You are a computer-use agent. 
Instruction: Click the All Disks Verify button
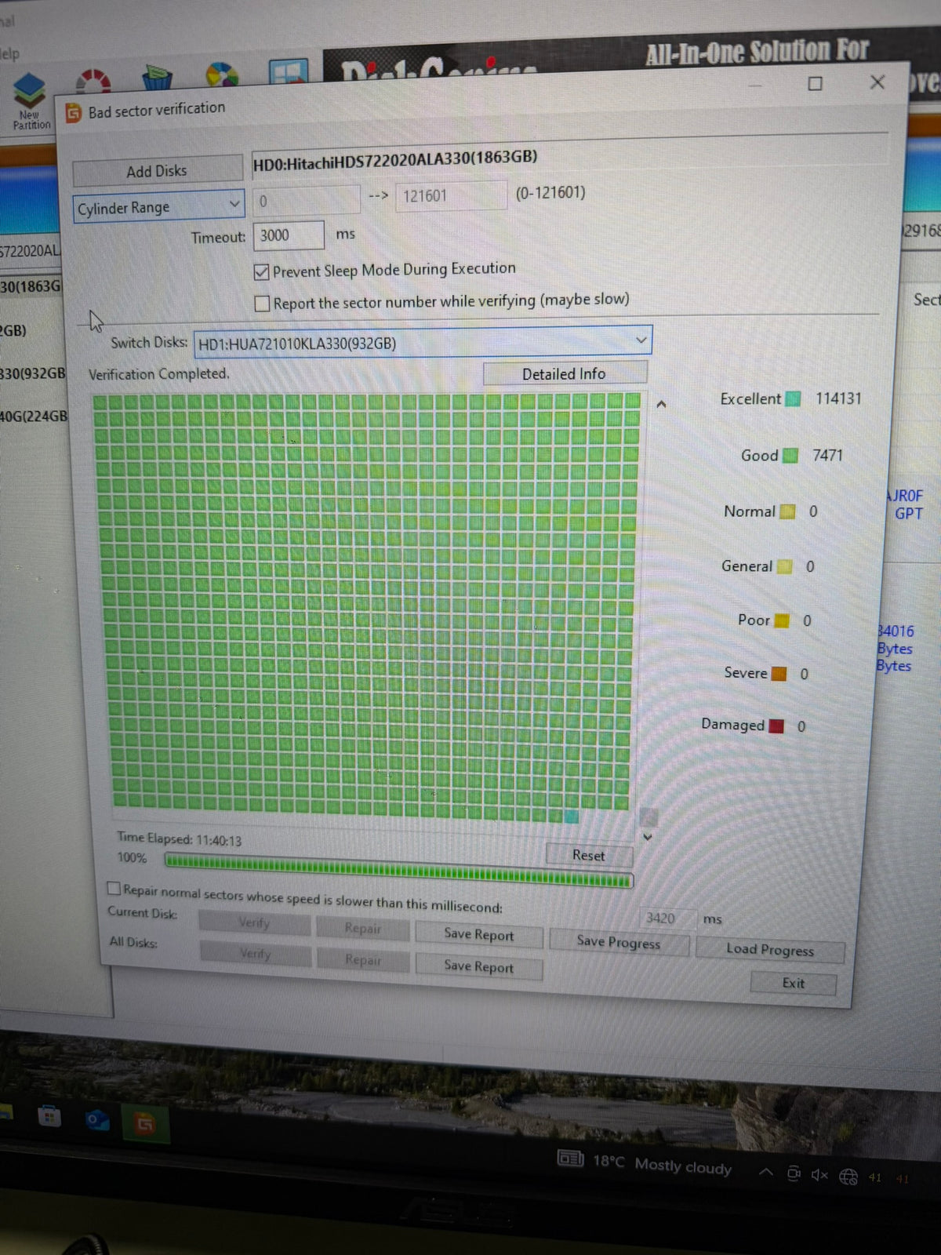(x=256, y=953)
